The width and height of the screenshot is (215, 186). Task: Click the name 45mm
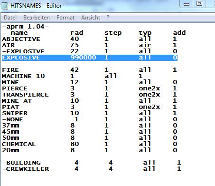(x=10, y=132)
